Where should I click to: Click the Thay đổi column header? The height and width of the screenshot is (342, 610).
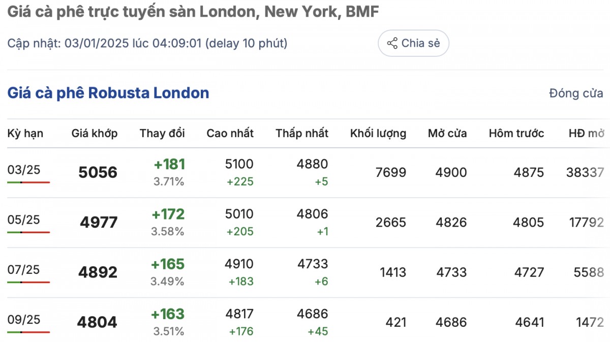click(162, 134)
